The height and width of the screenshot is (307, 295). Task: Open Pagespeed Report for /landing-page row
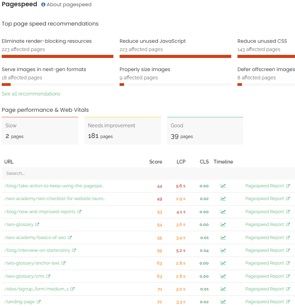pyautogui.click(x=267, y=302)
